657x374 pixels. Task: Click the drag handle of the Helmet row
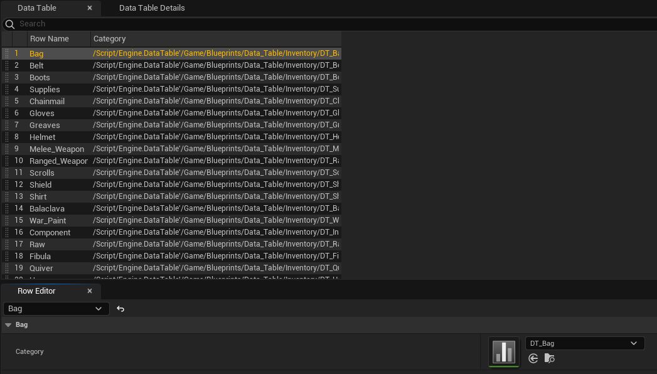7,137
